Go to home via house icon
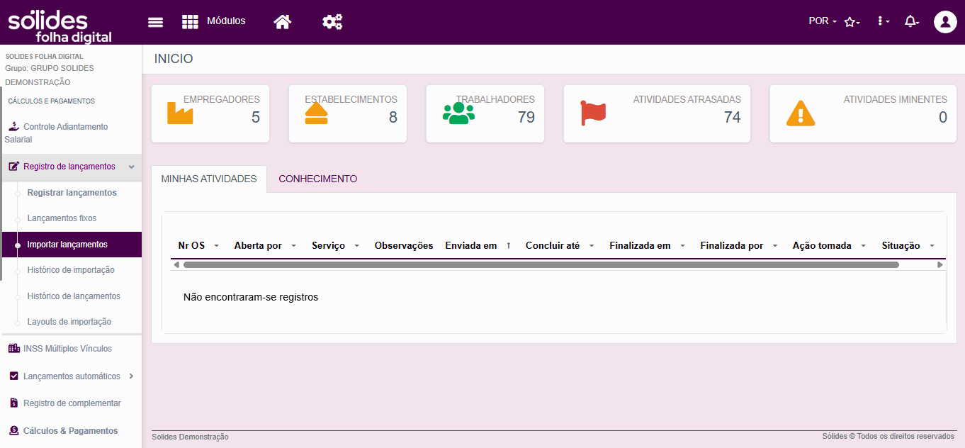The height and width of the screenshot is (448, 965). pos(283,22)
